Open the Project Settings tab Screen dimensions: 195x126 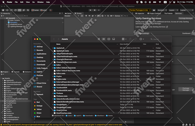[154, 13]
